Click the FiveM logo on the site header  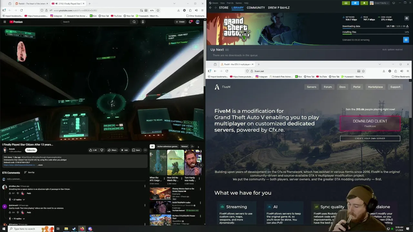[223, 87]
